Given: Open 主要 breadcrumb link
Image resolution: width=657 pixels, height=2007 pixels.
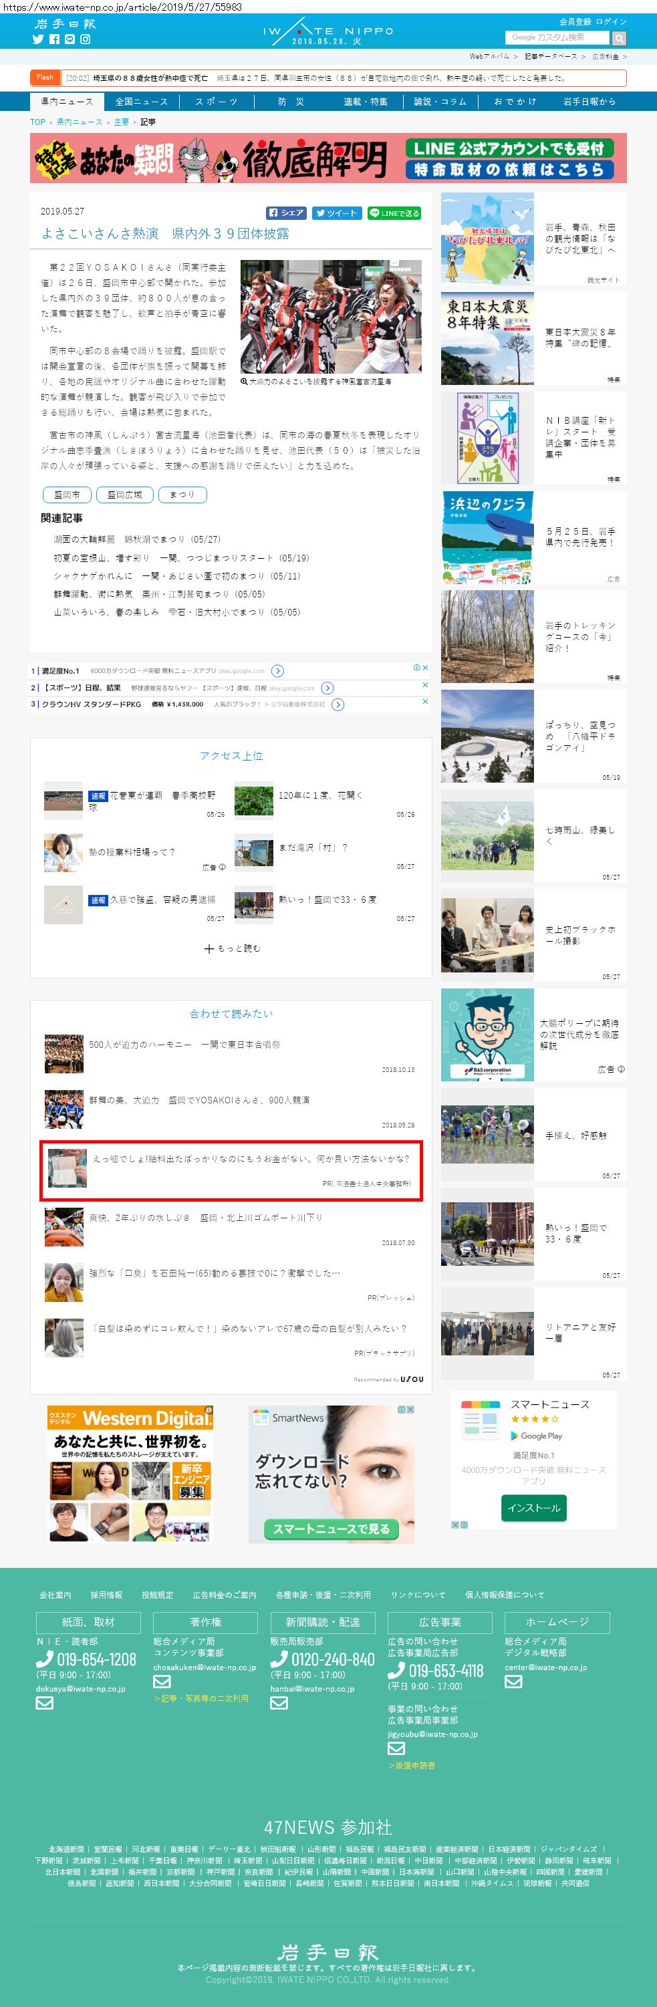Looking at the screenshot, I should coord(122,122).
